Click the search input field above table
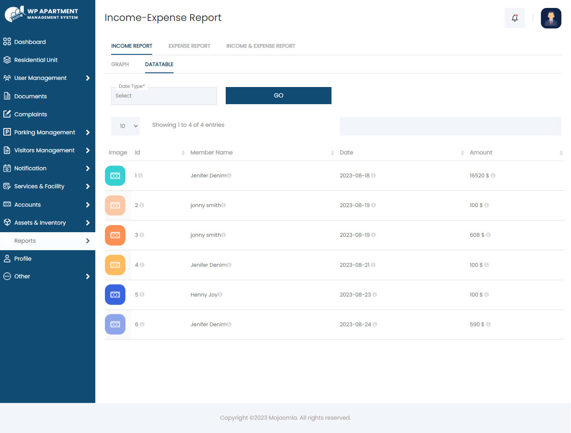 pos(451,126)
